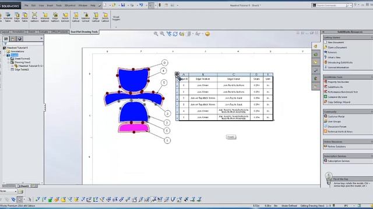
Task: Open the Insert menu
Action: tap(50, 5)
